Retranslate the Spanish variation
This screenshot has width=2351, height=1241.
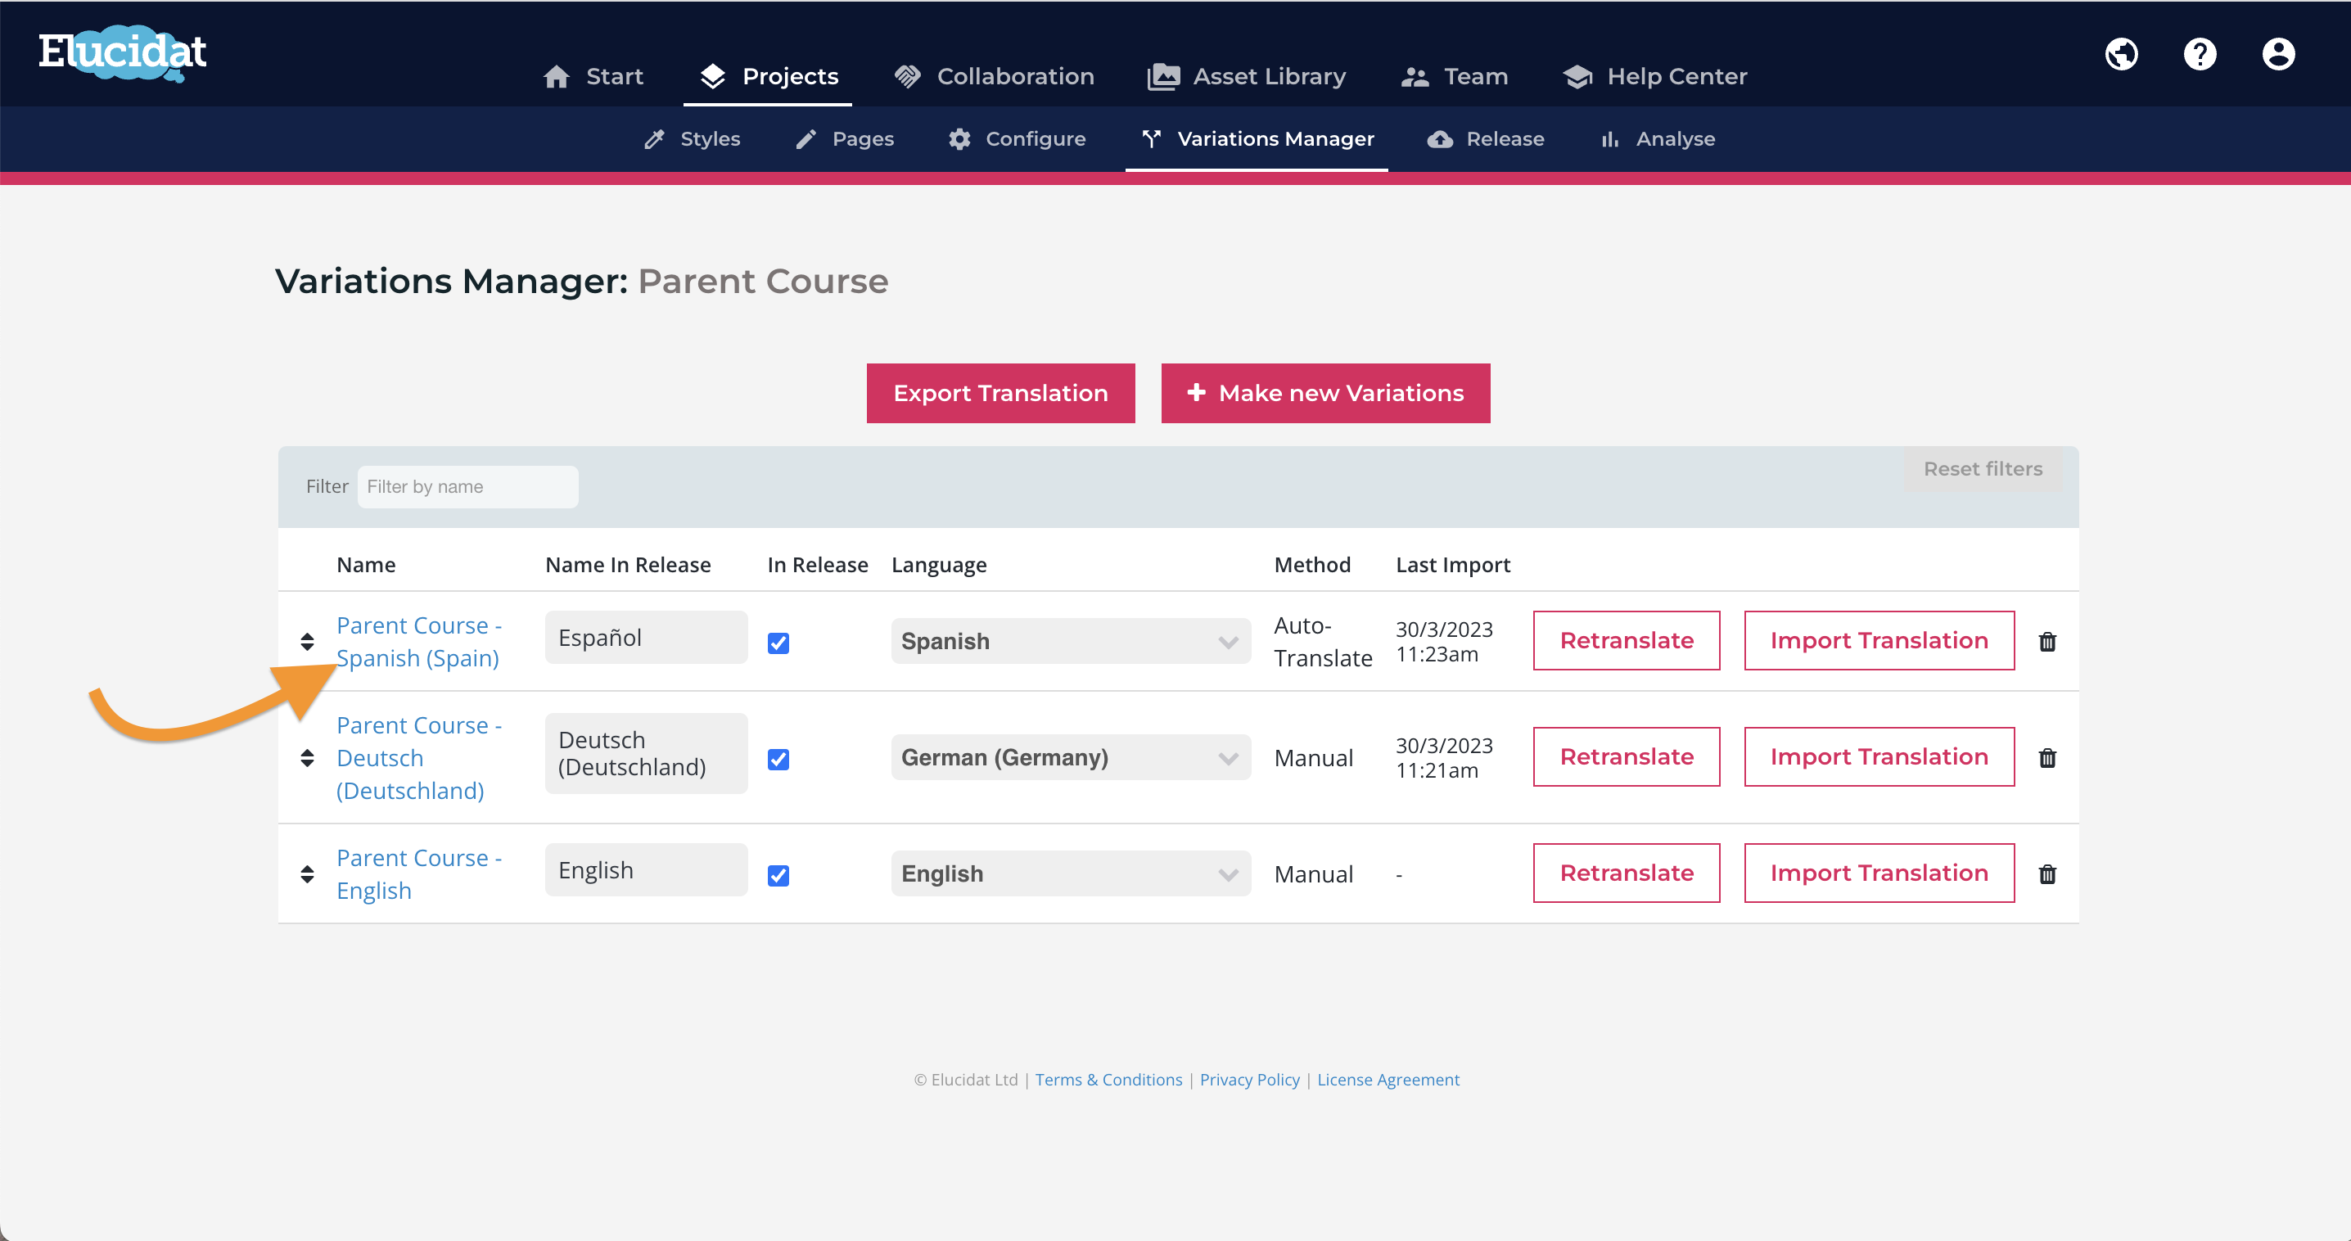point(1627,641)
